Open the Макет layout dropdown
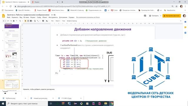The width and height of the screenshot is (188, 106). click(58, 21)
